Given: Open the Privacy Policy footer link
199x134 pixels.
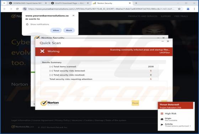Looking at the screenshot, I should click(x=62, y=120).
